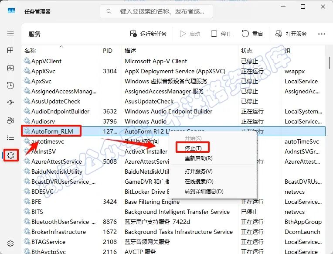Click the gear icon beside BTAGService

pos(27,241)
